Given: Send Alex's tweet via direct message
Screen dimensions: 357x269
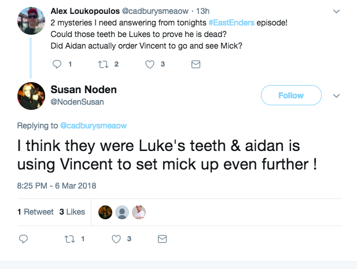Looking at the screenshot, I should [196, 64].
